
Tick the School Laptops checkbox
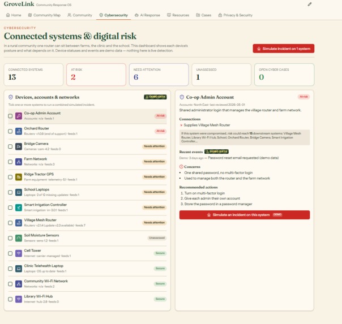(10, 192)
